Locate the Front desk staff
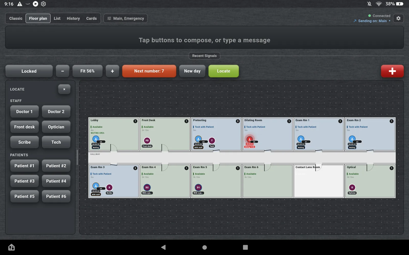 pos(25,127)
